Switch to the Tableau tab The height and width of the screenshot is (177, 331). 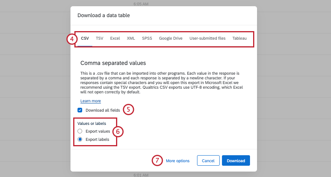tap(239, 39)
